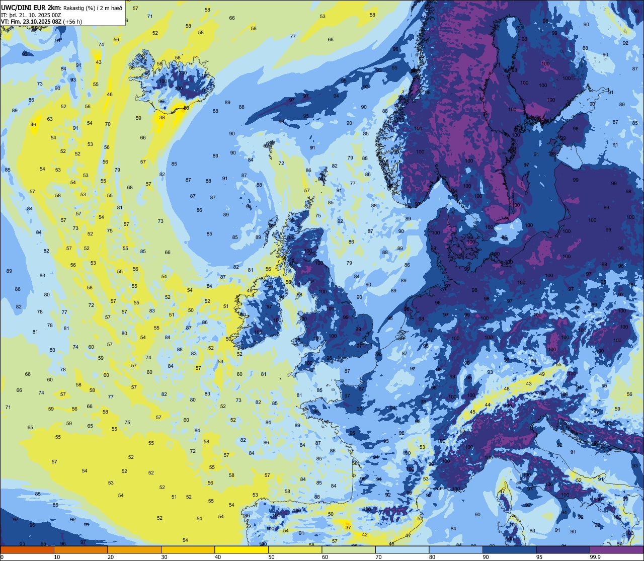
Task: Click the pale green 60–70 legend swatch
Action: click(x=349, y=549)
